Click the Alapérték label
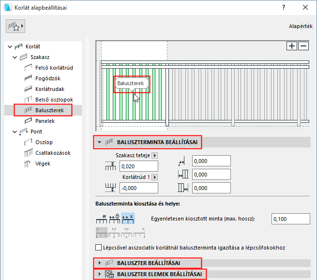This screenshot has width=317, height=280. 301,26
